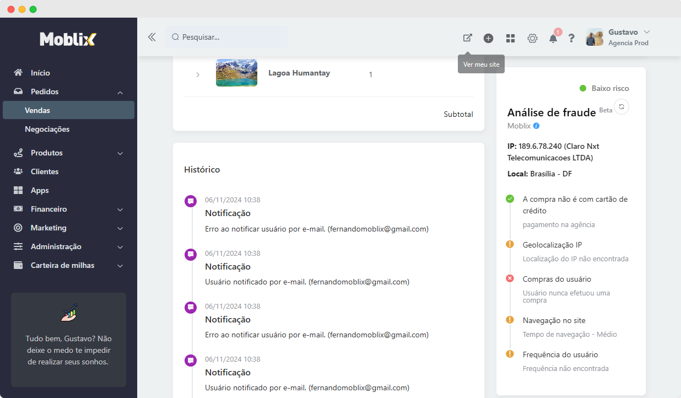Click 'Tempo de navegação - Médio' text
Screen dimensions: 681x398
coord(570,334)
